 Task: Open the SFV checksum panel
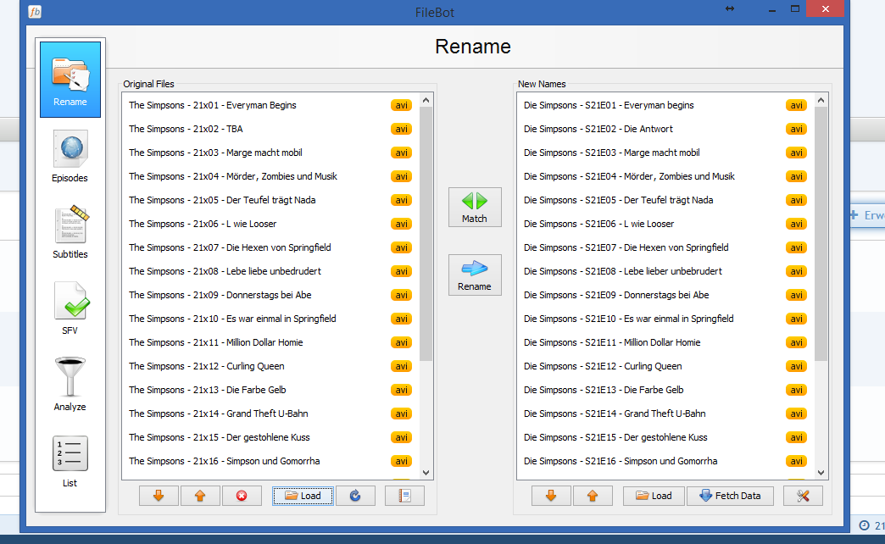pos(70,308)
